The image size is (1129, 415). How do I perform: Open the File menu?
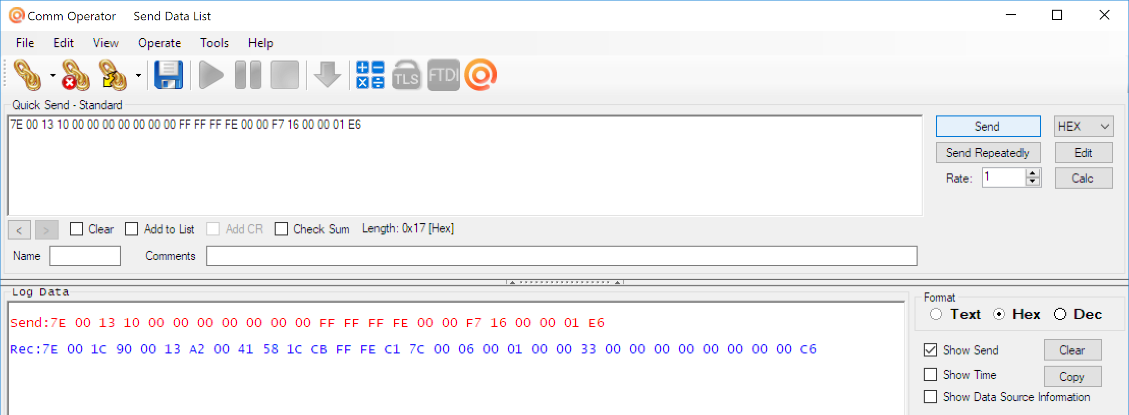coord(25,43)
